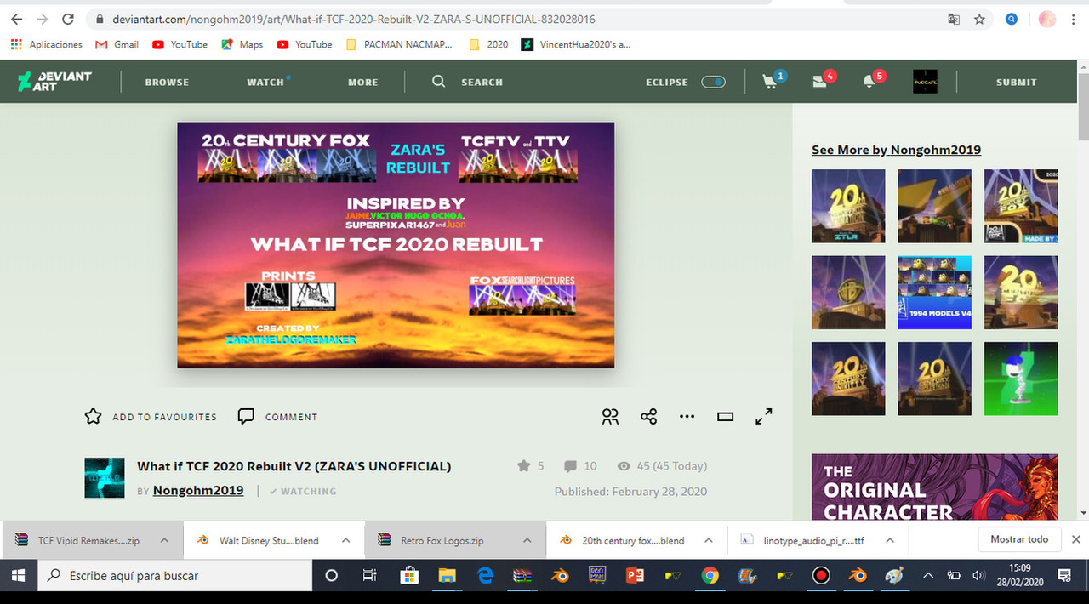Open the Gmail bookmark
Viewport: 1089px width, 604px height.
point(117,44)
